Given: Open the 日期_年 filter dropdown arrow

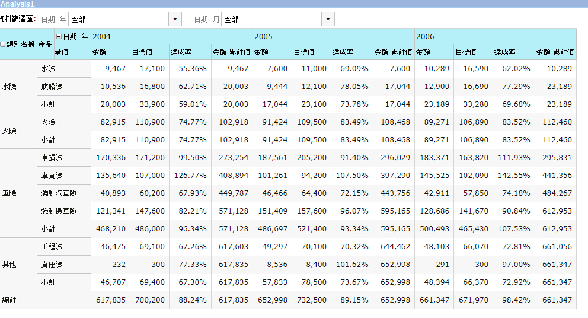Looking at the screenshot, I should click(x=175, y=19).
